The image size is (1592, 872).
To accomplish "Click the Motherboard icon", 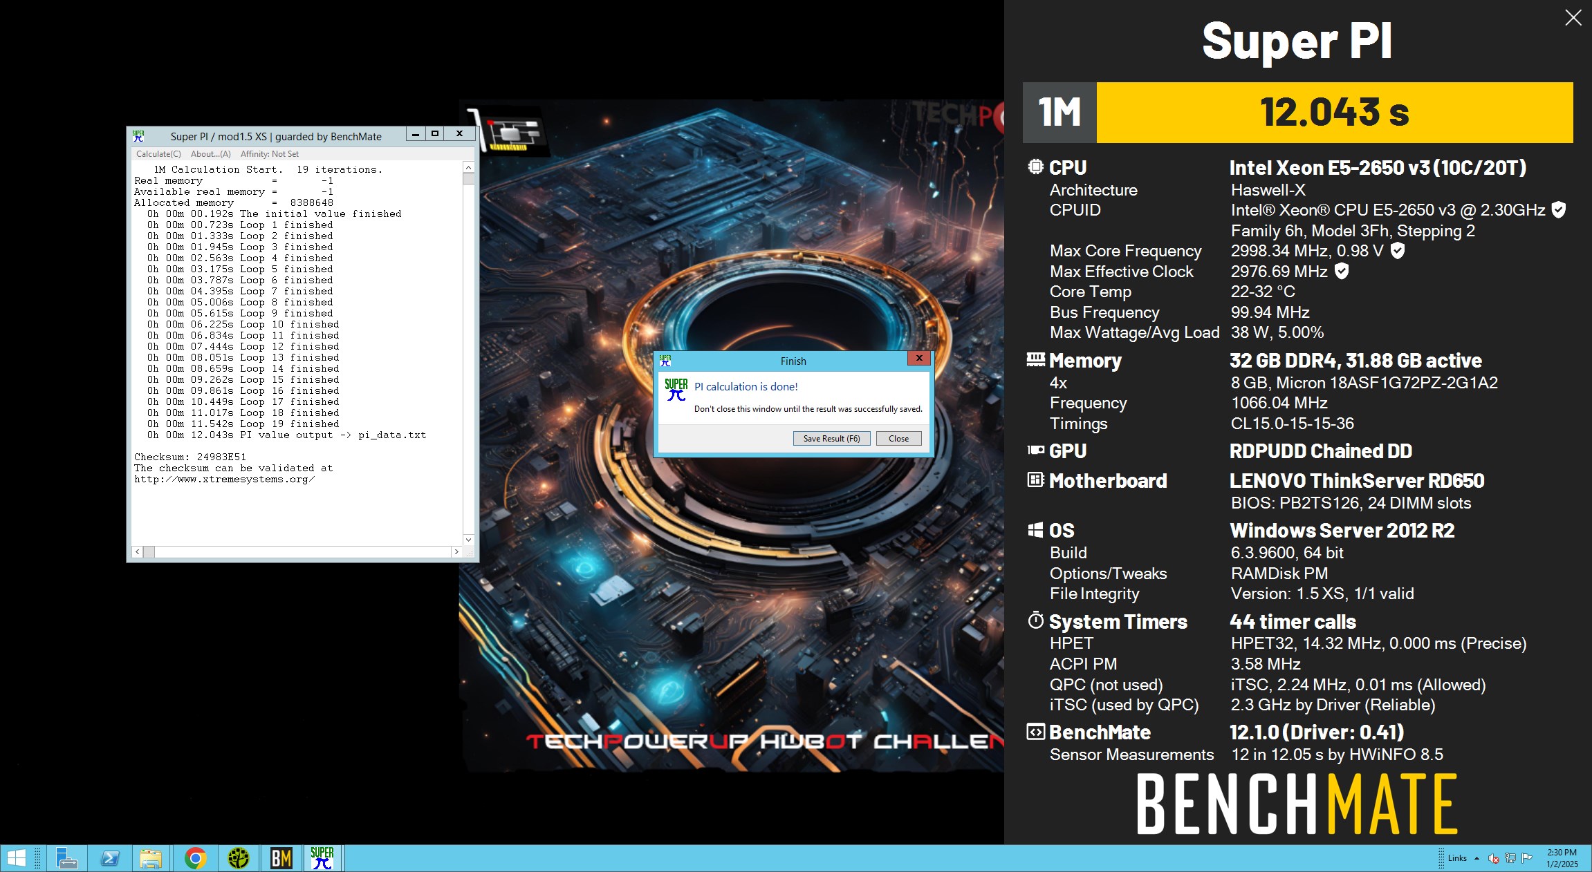I will pyautogui.click(x=1035, y=480).
